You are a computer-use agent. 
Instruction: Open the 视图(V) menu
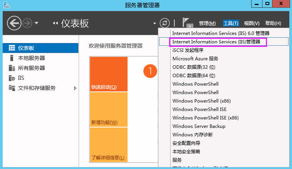point(252,23)
